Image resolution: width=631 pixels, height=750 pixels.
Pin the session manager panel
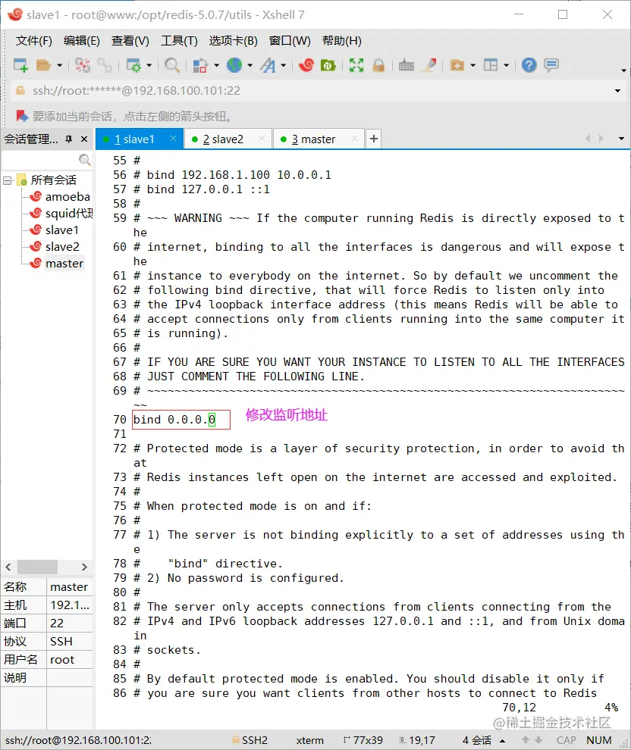(x=69, y=139)
